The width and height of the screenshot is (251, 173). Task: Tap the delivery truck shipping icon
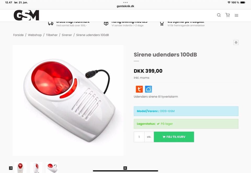tap(50, 24)
